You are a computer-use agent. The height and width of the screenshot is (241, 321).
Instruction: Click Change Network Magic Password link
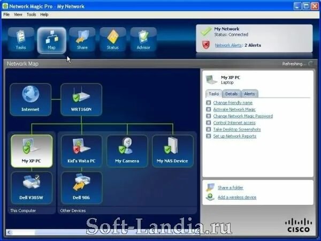[243, 116]
